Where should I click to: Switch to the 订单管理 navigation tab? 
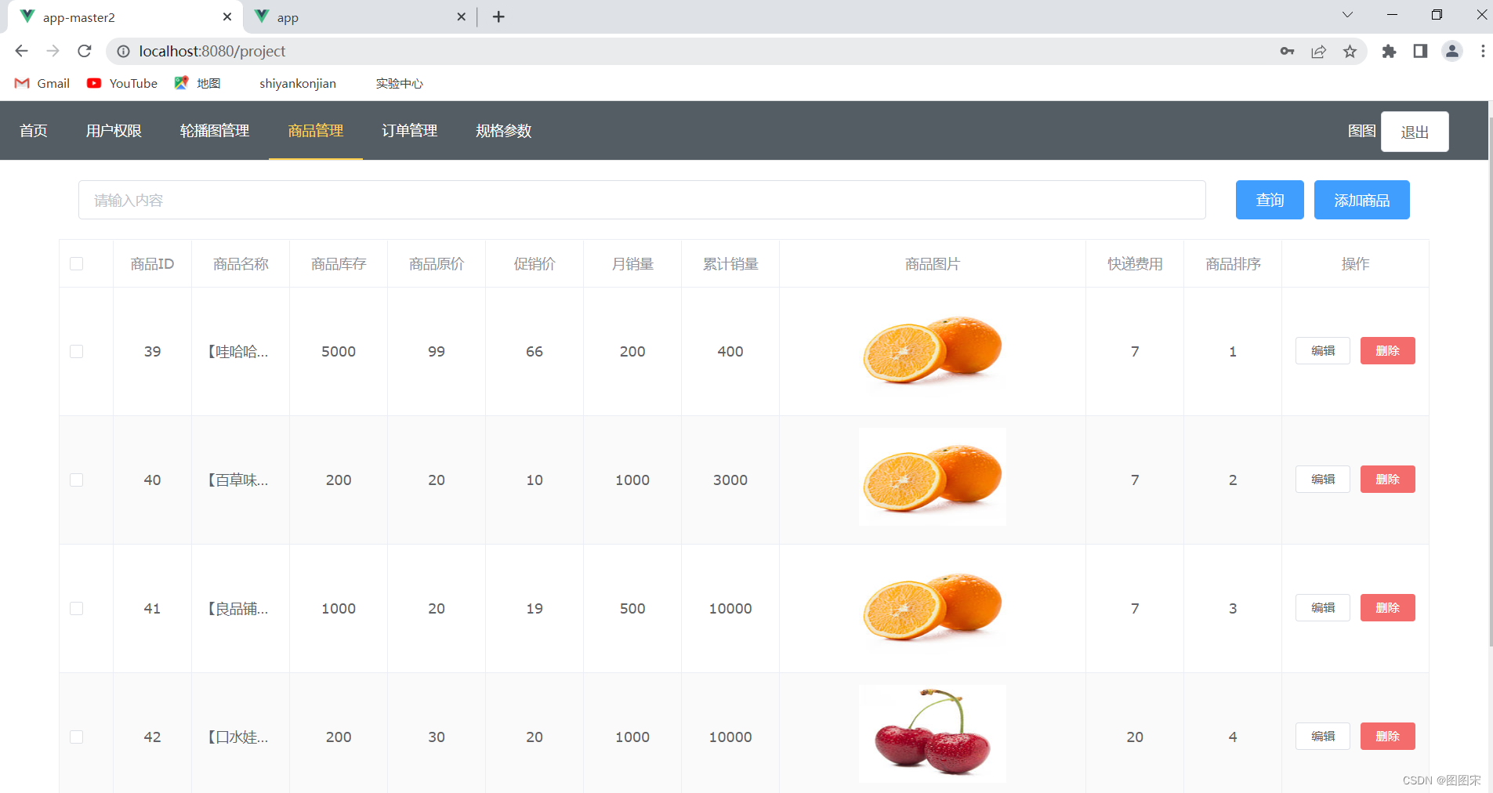point(409,131)
